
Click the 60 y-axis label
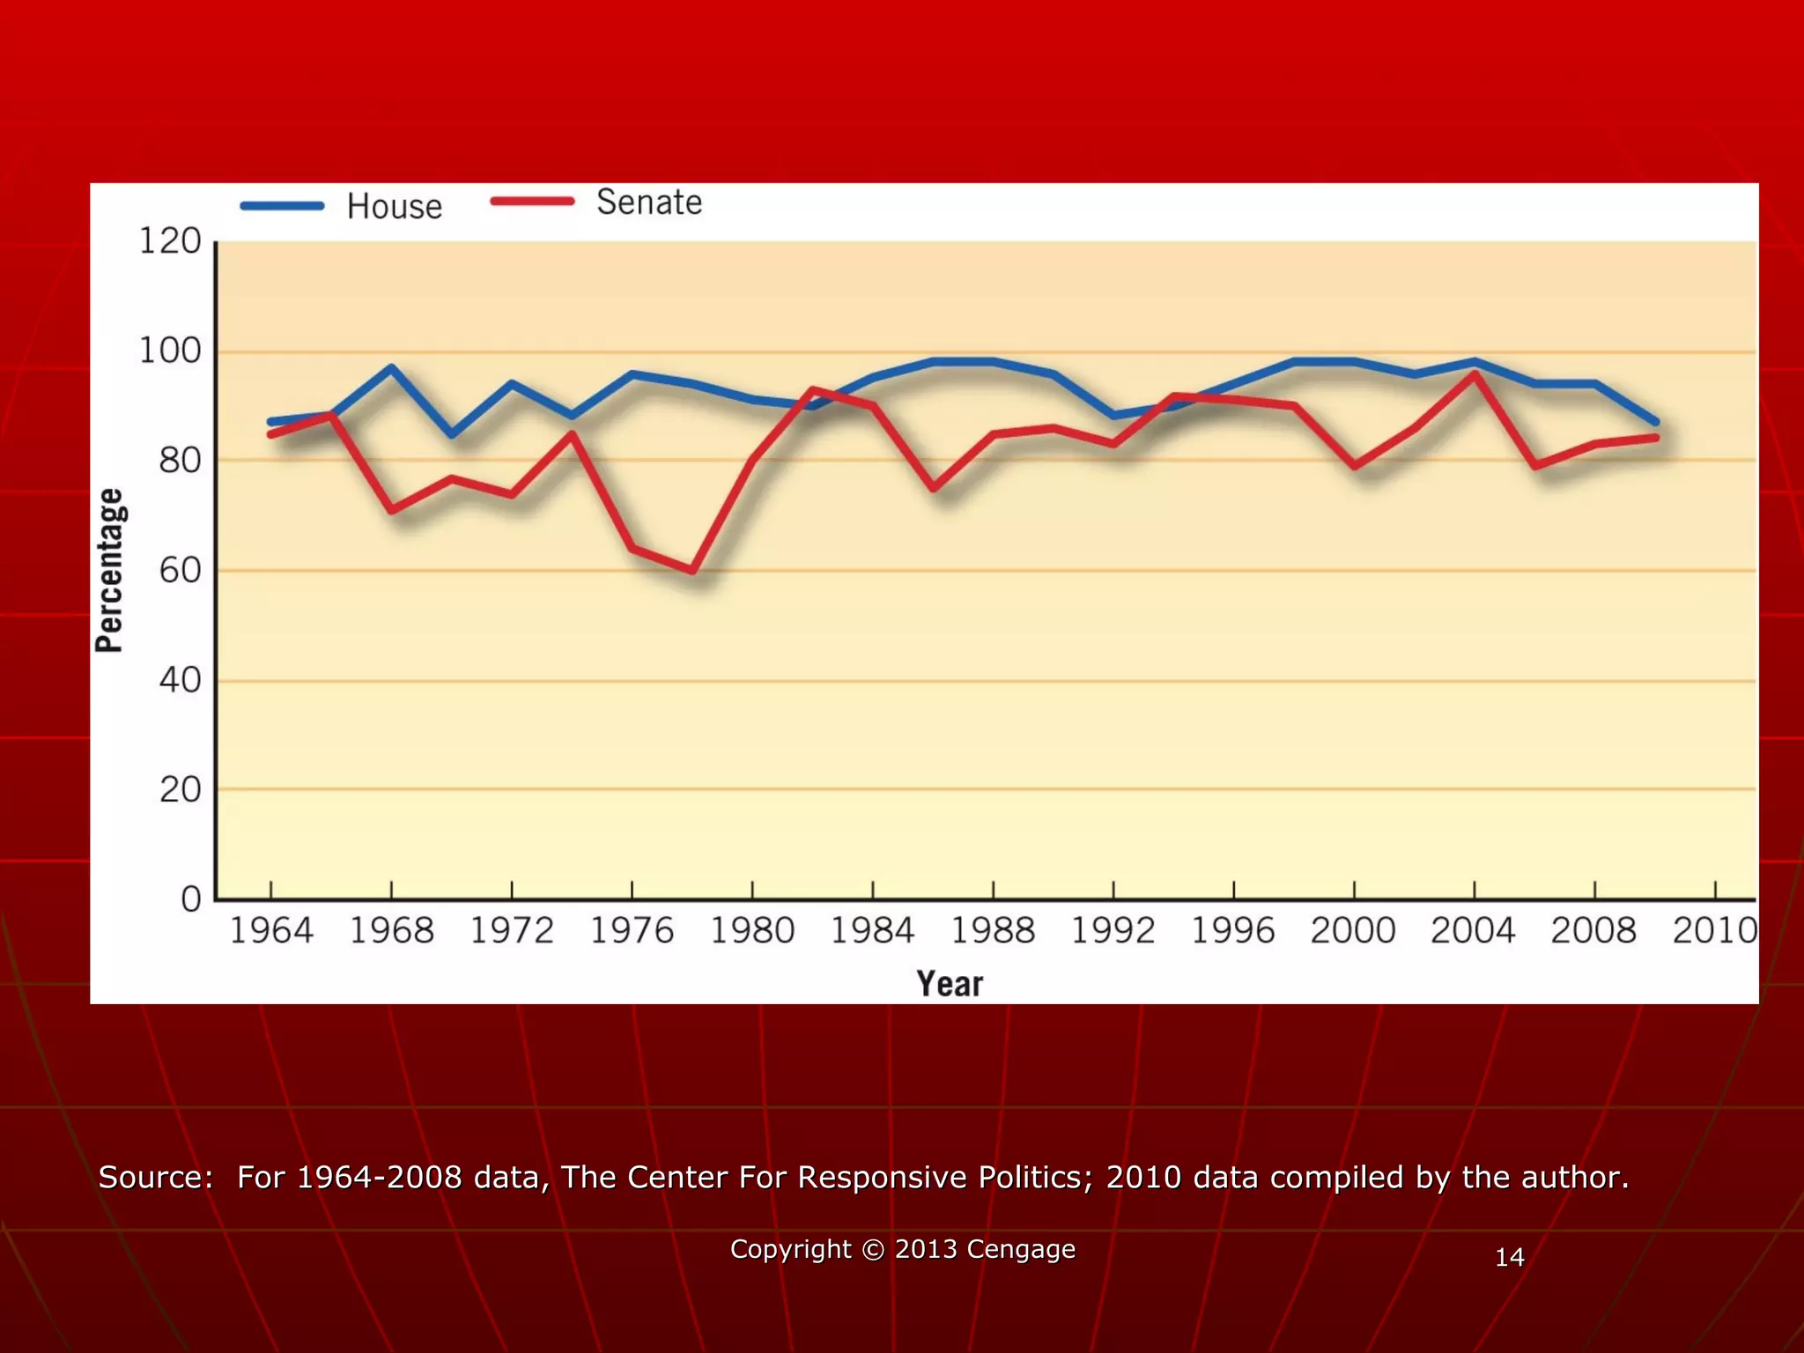tap(180, 571)
